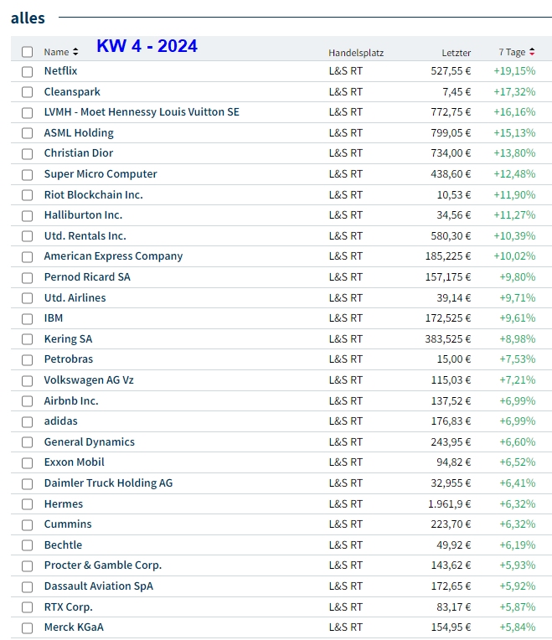Select the Exxon Mobil stock name

coord(75,462)
